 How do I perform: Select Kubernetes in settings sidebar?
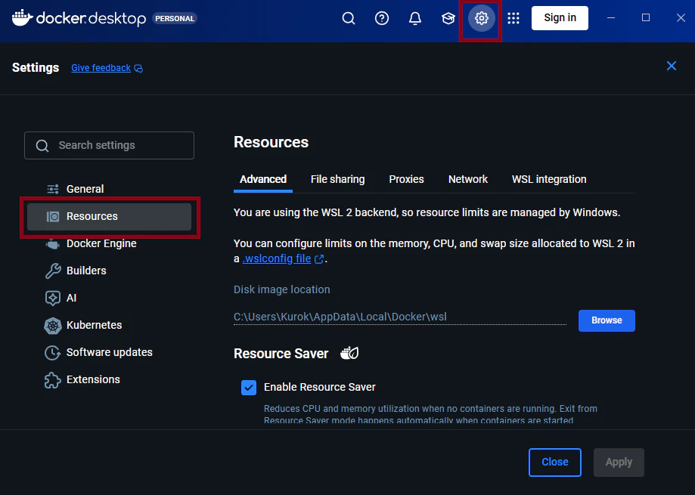[109, 326]
